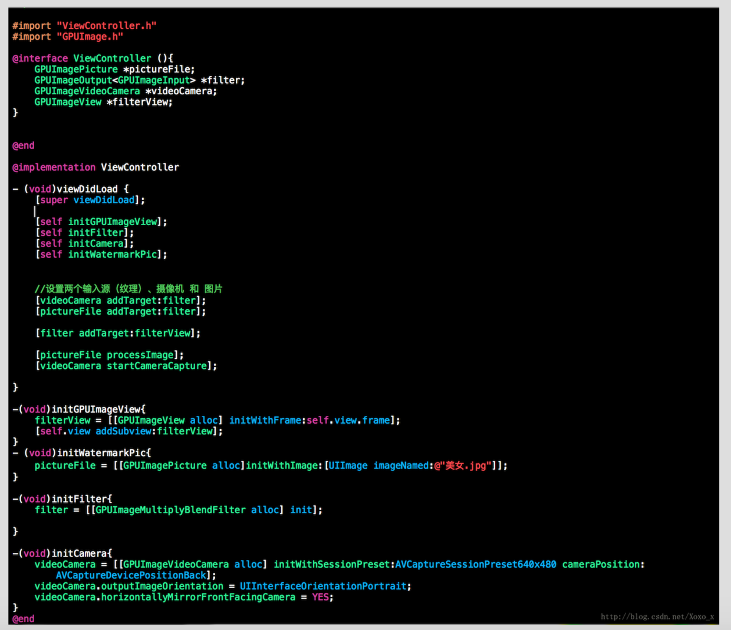Click videoCamera.outputImageOrientation assignment line

[x=223, y=586]
